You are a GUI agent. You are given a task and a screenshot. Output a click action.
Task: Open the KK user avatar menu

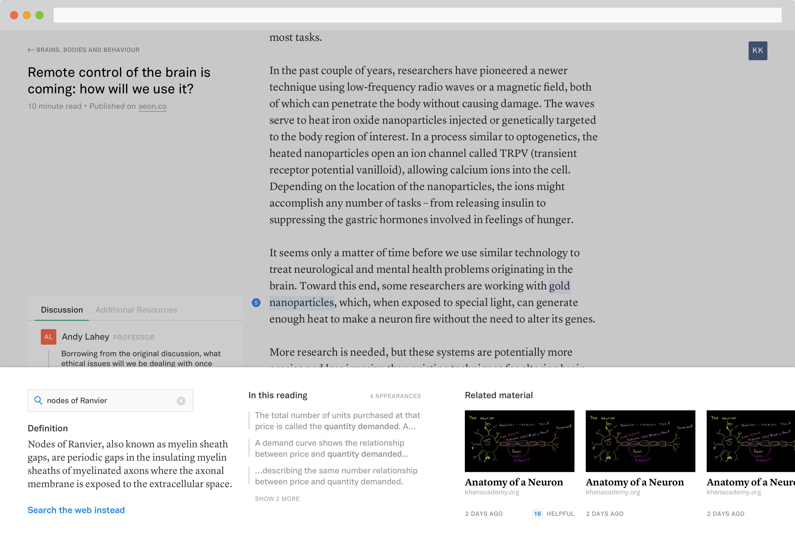click(x=757, y=51)
